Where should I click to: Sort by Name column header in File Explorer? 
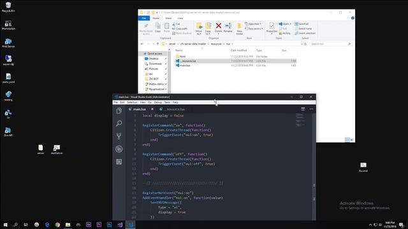(x=178, y=50)
